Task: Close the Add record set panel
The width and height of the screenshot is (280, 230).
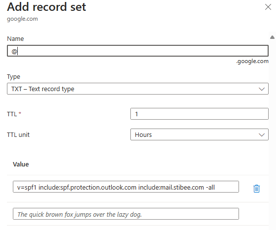Action: pos(268,7)
